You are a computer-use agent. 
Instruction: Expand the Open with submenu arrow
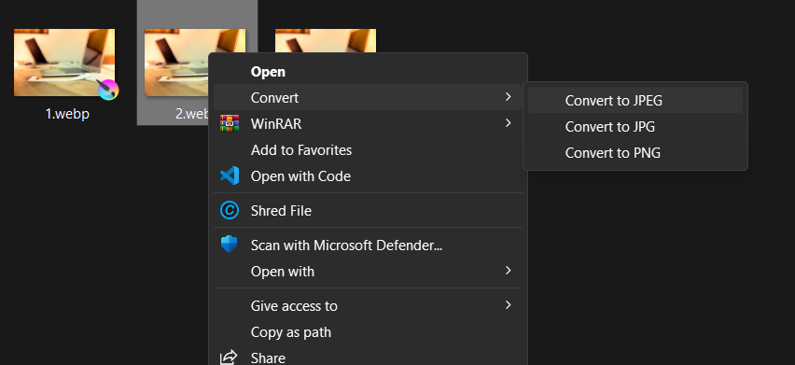(x=508, y=271)
